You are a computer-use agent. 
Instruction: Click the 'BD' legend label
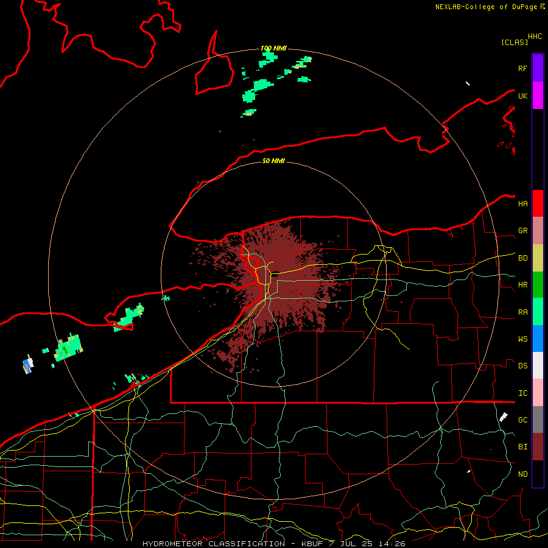[x=522, y=258]
